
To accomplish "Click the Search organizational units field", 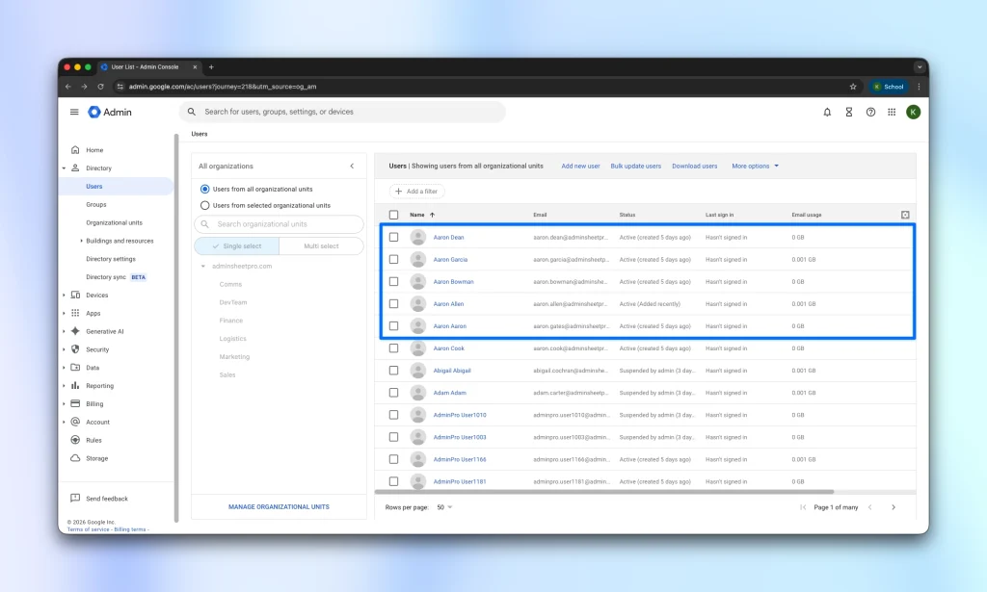I will pyautogui.click(x=280, y=224).
